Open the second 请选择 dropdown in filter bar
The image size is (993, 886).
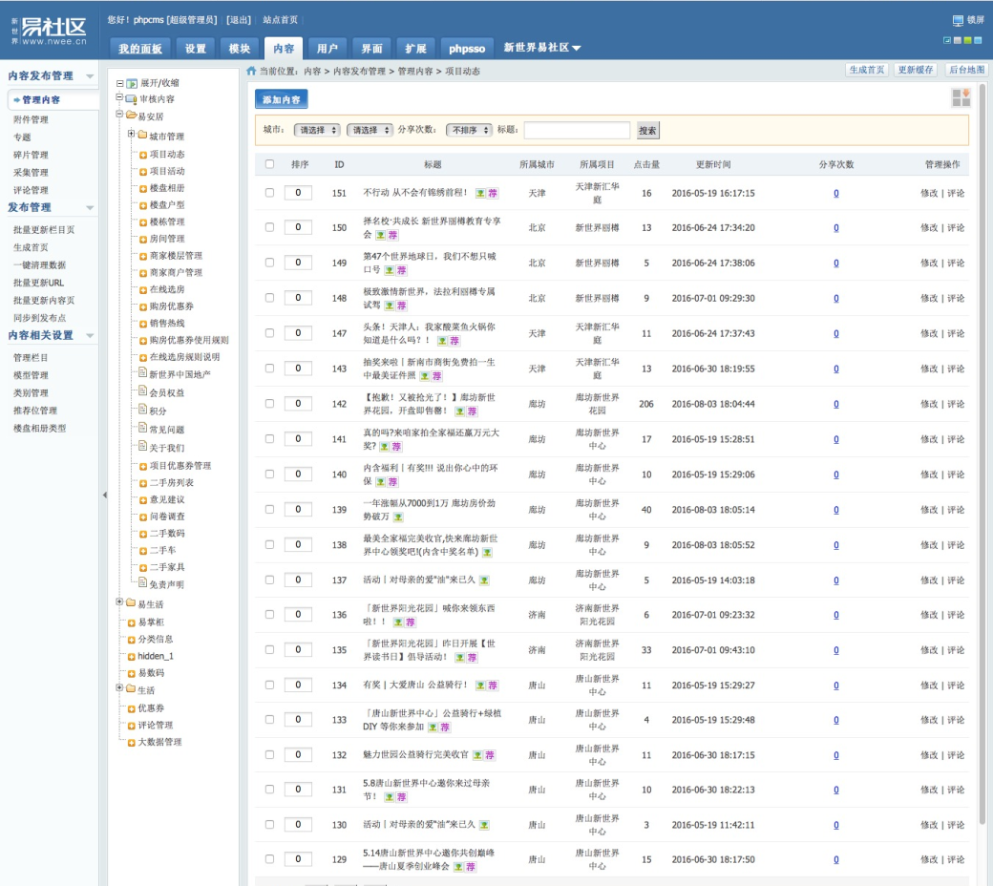[370, 131]
